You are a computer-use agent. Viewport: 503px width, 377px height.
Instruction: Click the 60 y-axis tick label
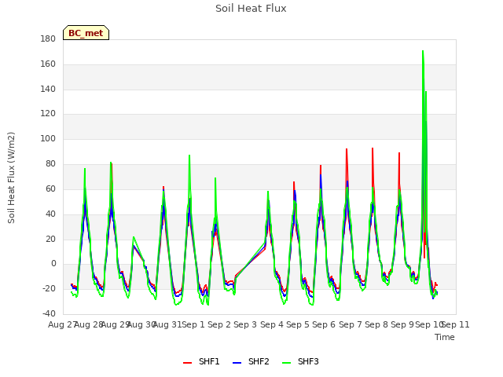coord(50,188)
